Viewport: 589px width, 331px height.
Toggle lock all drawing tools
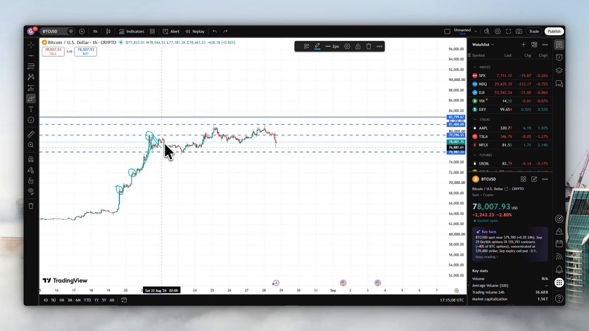point(31,180)
